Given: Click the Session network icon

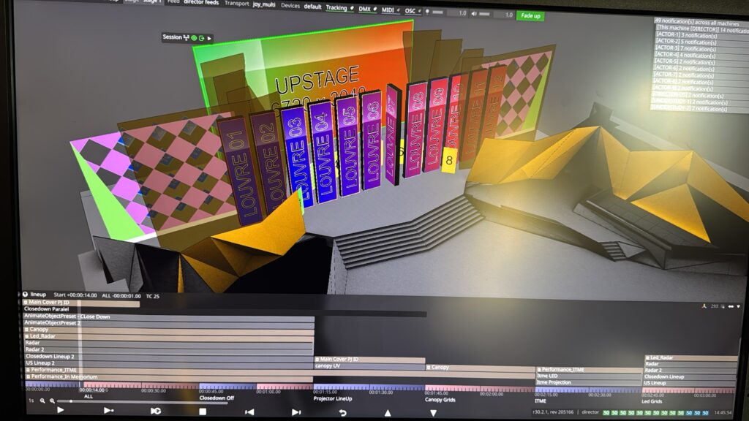Looking at the screenshot, I should (x=187, y=37).
